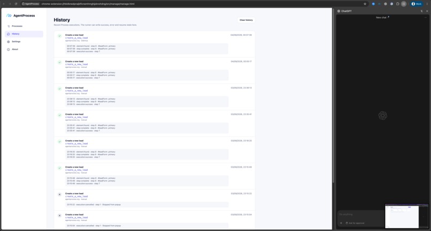Start a New chat with the compose icon

(388, 17)
